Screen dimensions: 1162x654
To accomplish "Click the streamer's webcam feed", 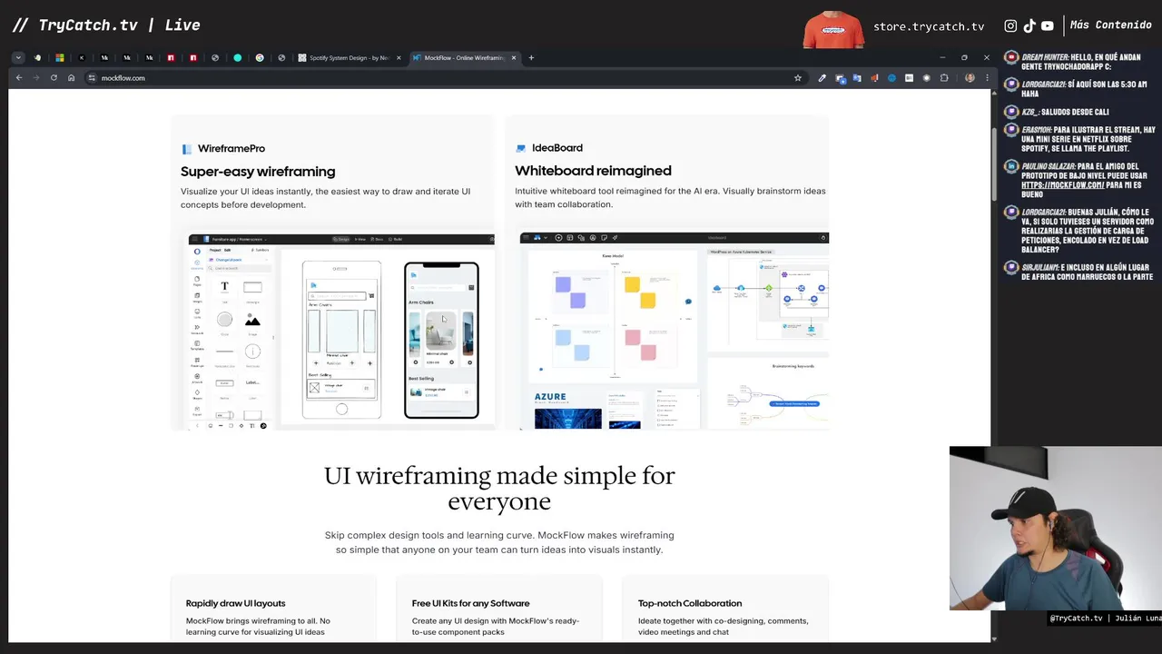I will point(1055,529).
